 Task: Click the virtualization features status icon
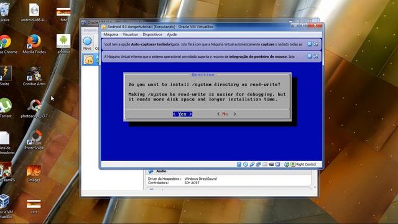[x=278, y=164]
